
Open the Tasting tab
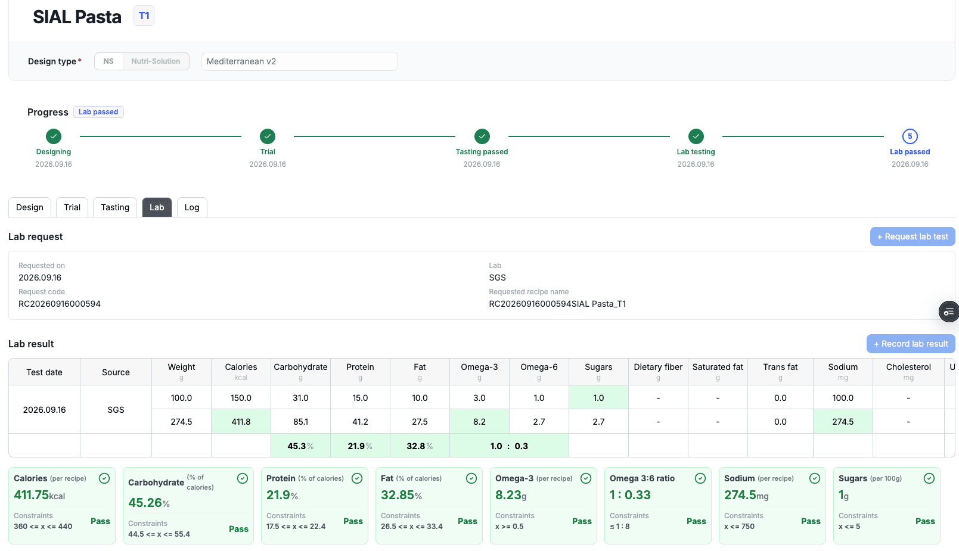115,207
